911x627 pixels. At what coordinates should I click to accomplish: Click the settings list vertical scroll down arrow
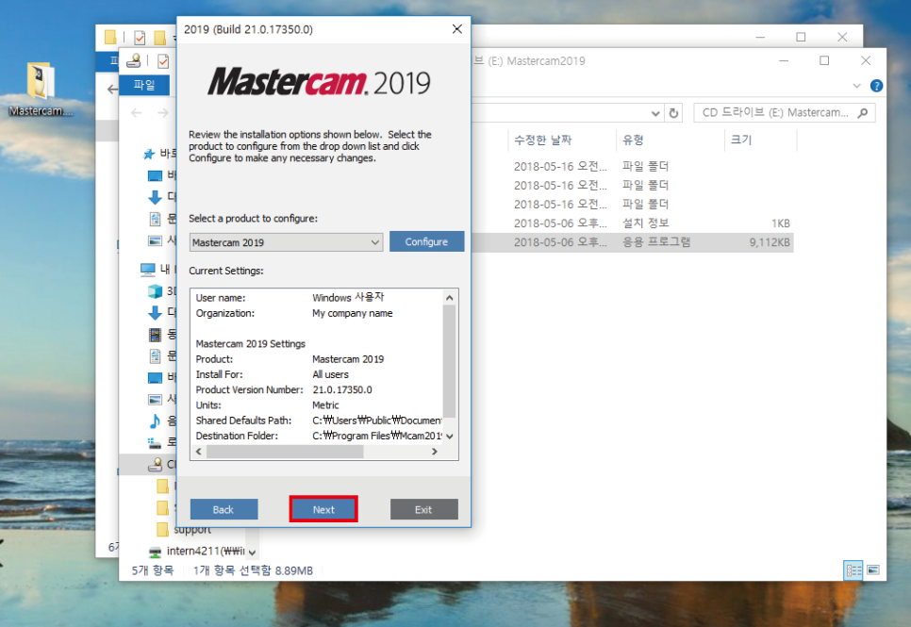coord(449,436)
